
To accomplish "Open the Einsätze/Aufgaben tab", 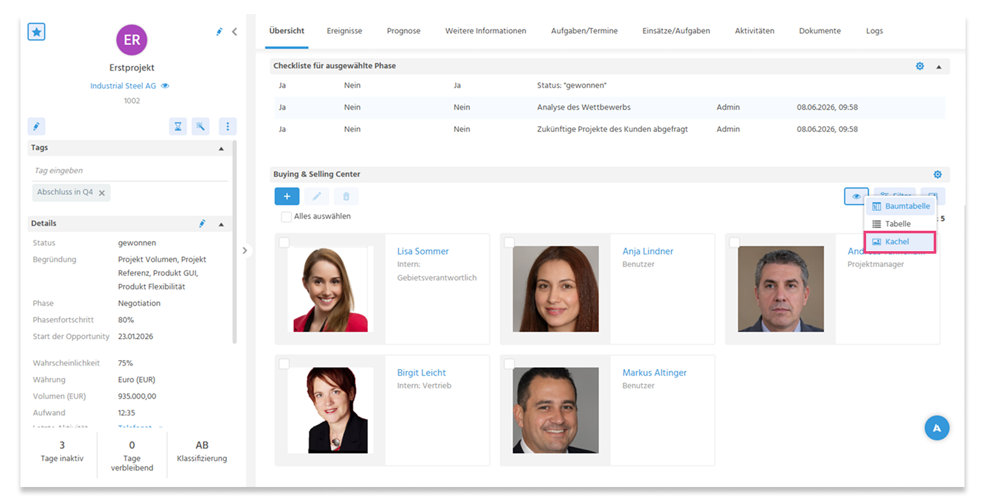I will (676, 31).
